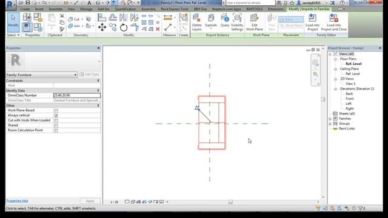Click the Query import icon
Screen dimensions: 388x218
pyautogui.click(x=225, y=21)
